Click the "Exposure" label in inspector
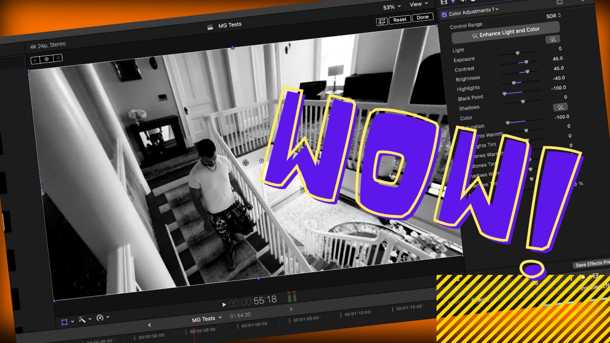 point(464,60)
